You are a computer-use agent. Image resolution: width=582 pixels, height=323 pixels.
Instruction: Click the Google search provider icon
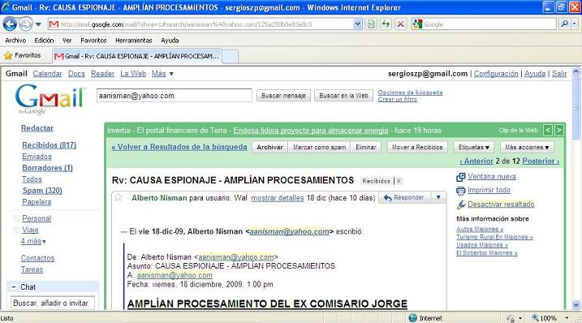coord(417,24)
